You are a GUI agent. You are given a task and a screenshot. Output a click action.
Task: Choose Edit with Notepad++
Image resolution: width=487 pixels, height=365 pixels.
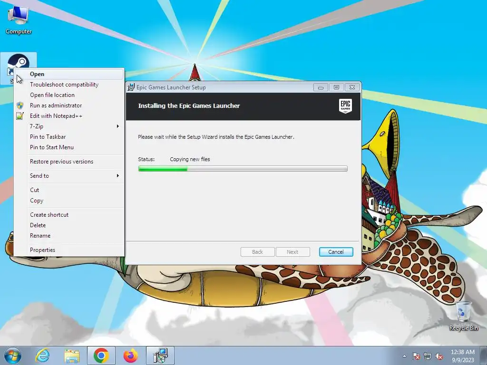(x=69, y=116)
